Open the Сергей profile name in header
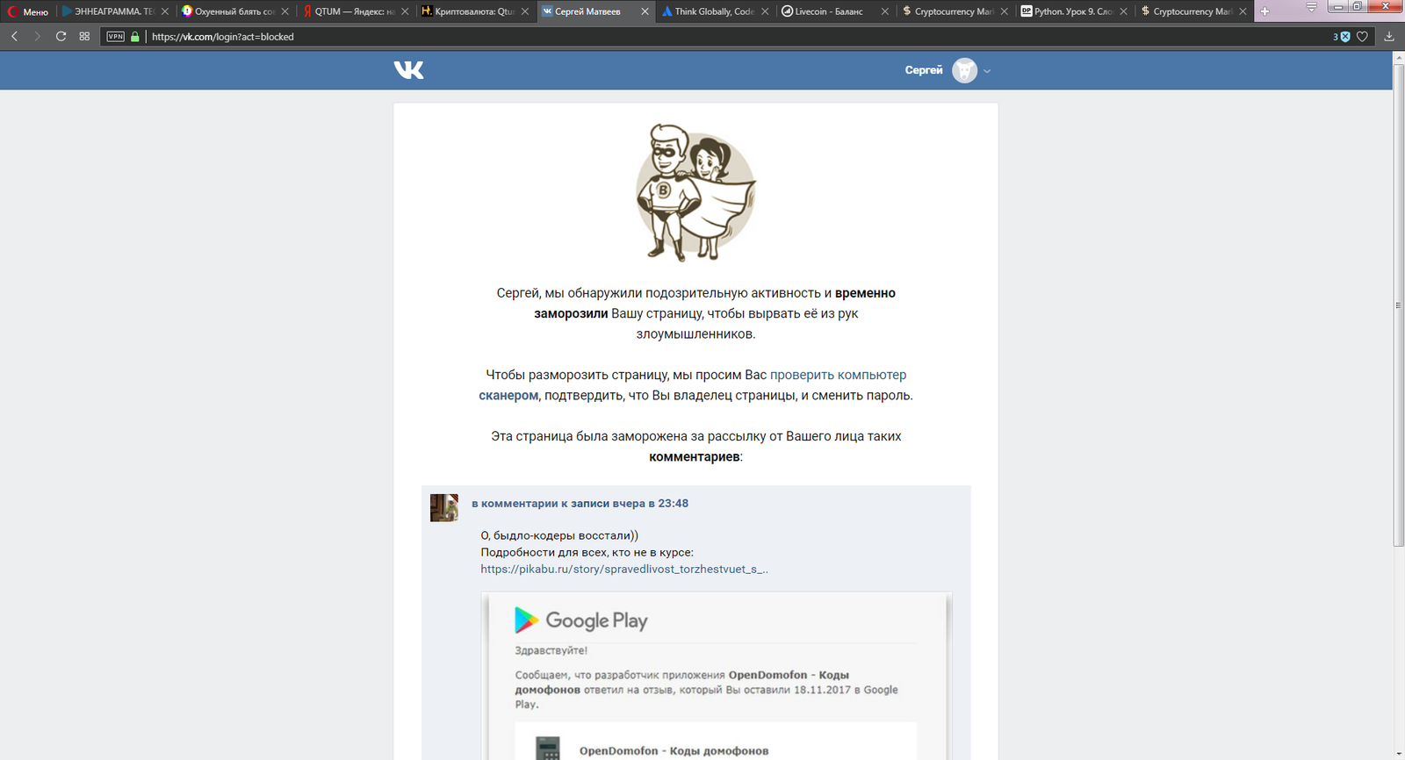The image size is (1405, 760). click(924, 70)
